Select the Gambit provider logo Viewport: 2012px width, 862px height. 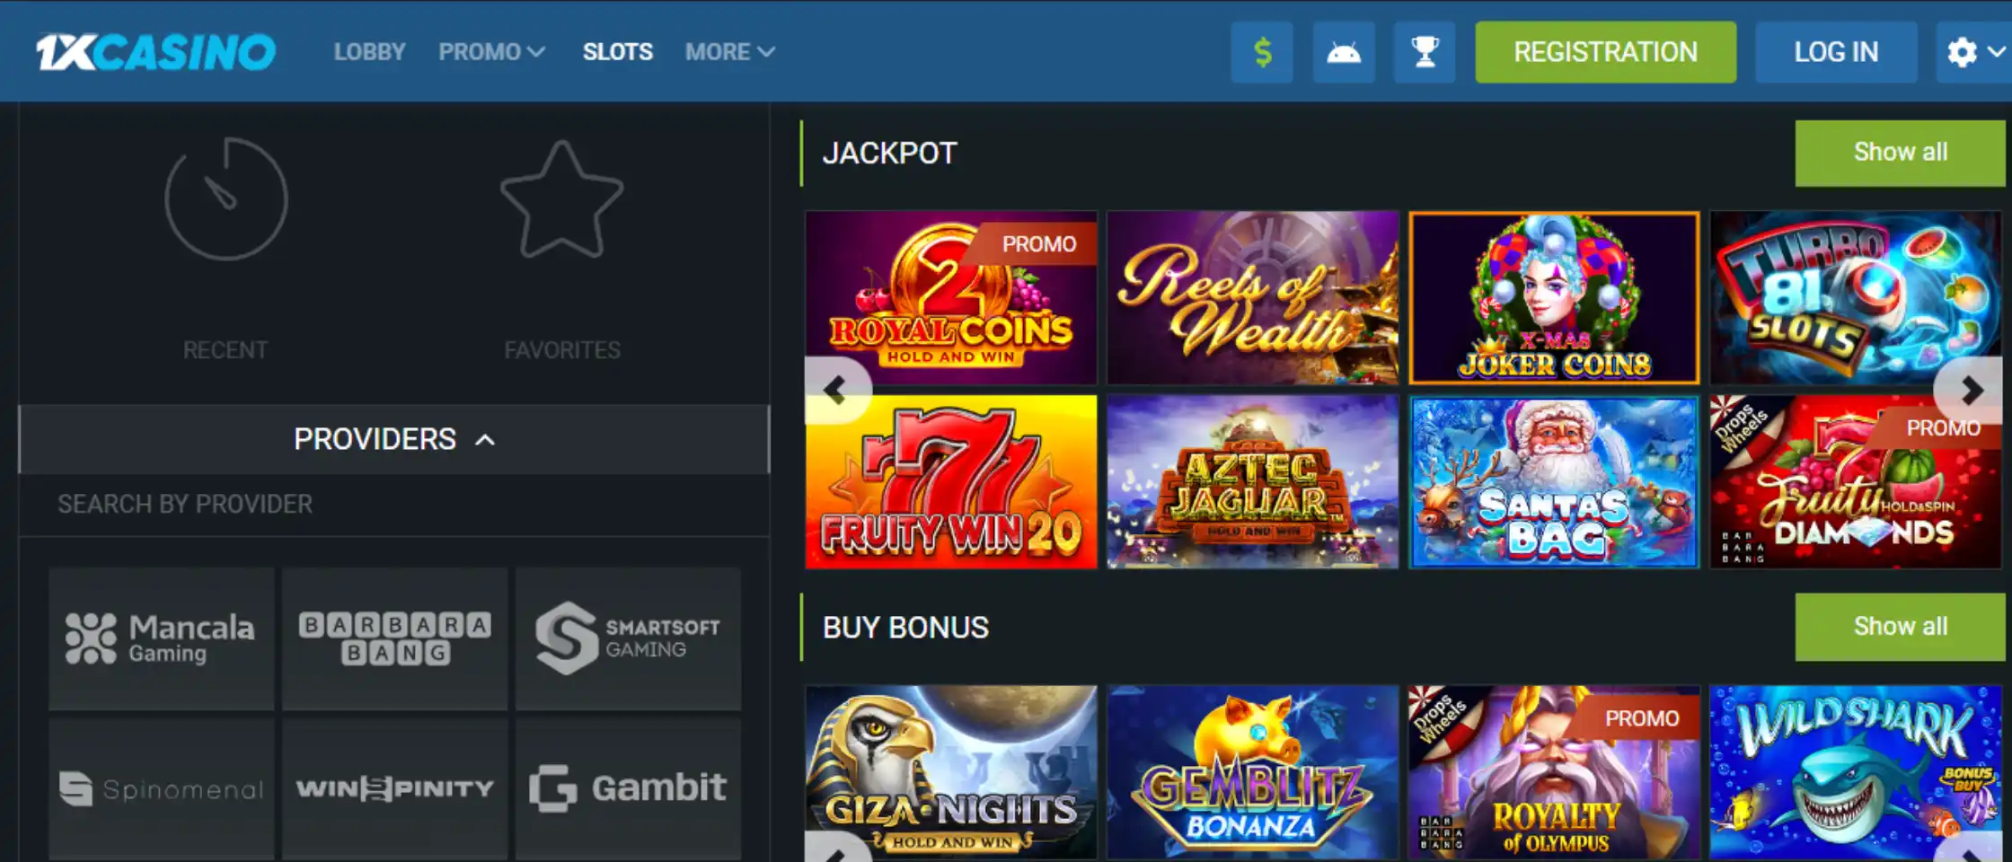click(629, 788)
